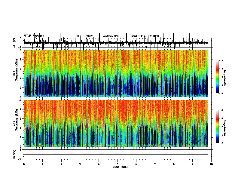The height and width of the screenshot is (184, 238).
Task: Click the ch.2 spectrogram color bar
Action: 218,127
